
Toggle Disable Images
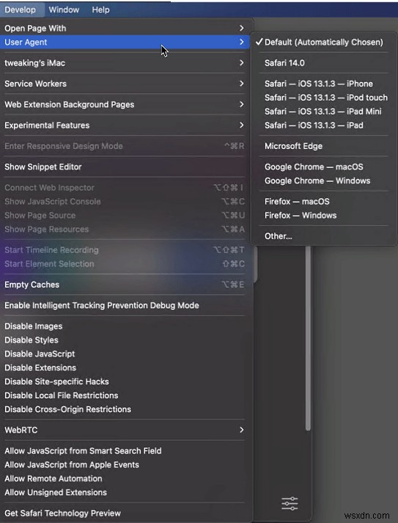[x=125, y=326]
